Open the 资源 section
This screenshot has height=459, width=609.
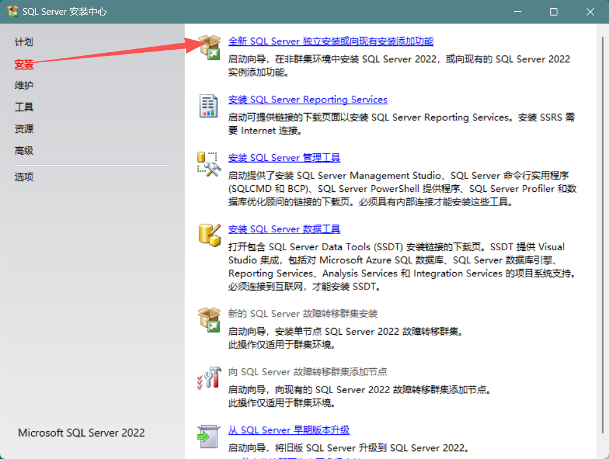point(24,129)
